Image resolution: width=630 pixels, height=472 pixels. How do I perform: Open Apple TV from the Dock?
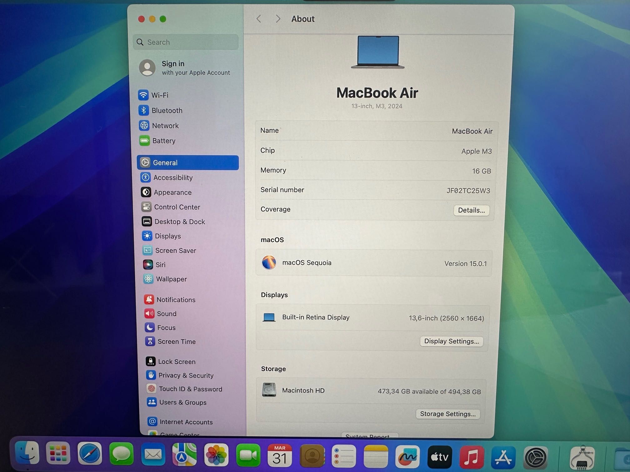pos(439,457)
